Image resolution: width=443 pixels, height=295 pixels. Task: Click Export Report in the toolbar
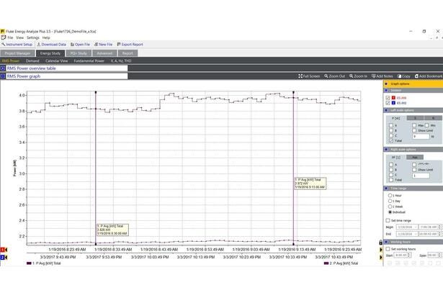click(x=130, y=44)
